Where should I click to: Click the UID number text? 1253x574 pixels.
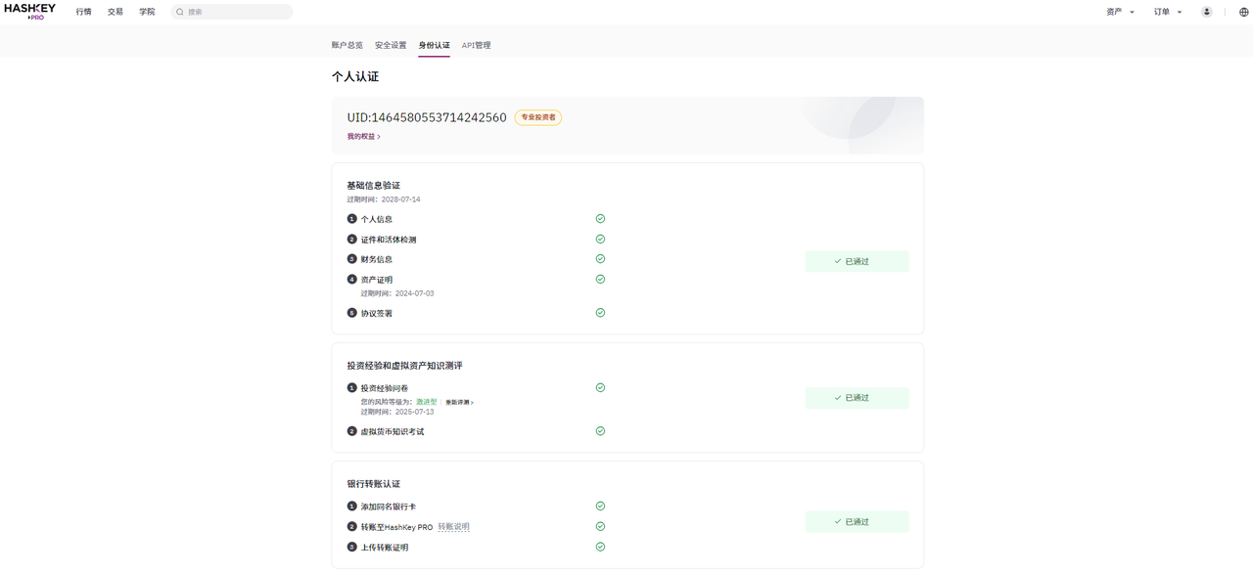[427, 117]
